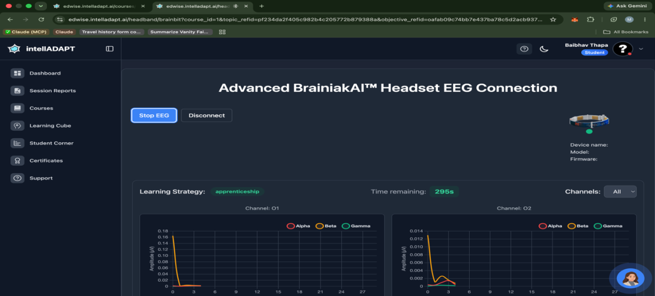Go forward with the browser forward arrow
This screenshot has height=296, width=655.
point(25,20)
